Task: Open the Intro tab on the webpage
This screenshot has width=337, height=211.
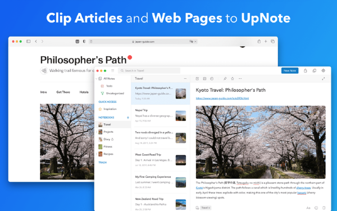Action: (44, 92)
